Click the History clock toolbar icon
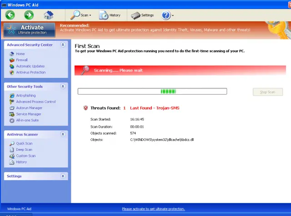 [104, 15]
